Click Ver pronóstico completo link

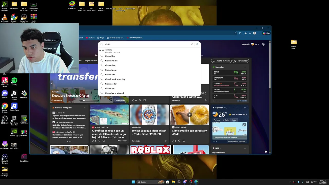[x=237, y=142]
